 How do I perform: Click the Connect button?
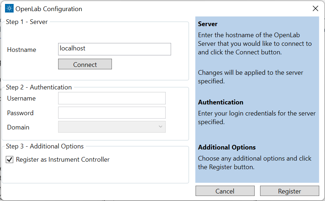(x=85, y=64)
